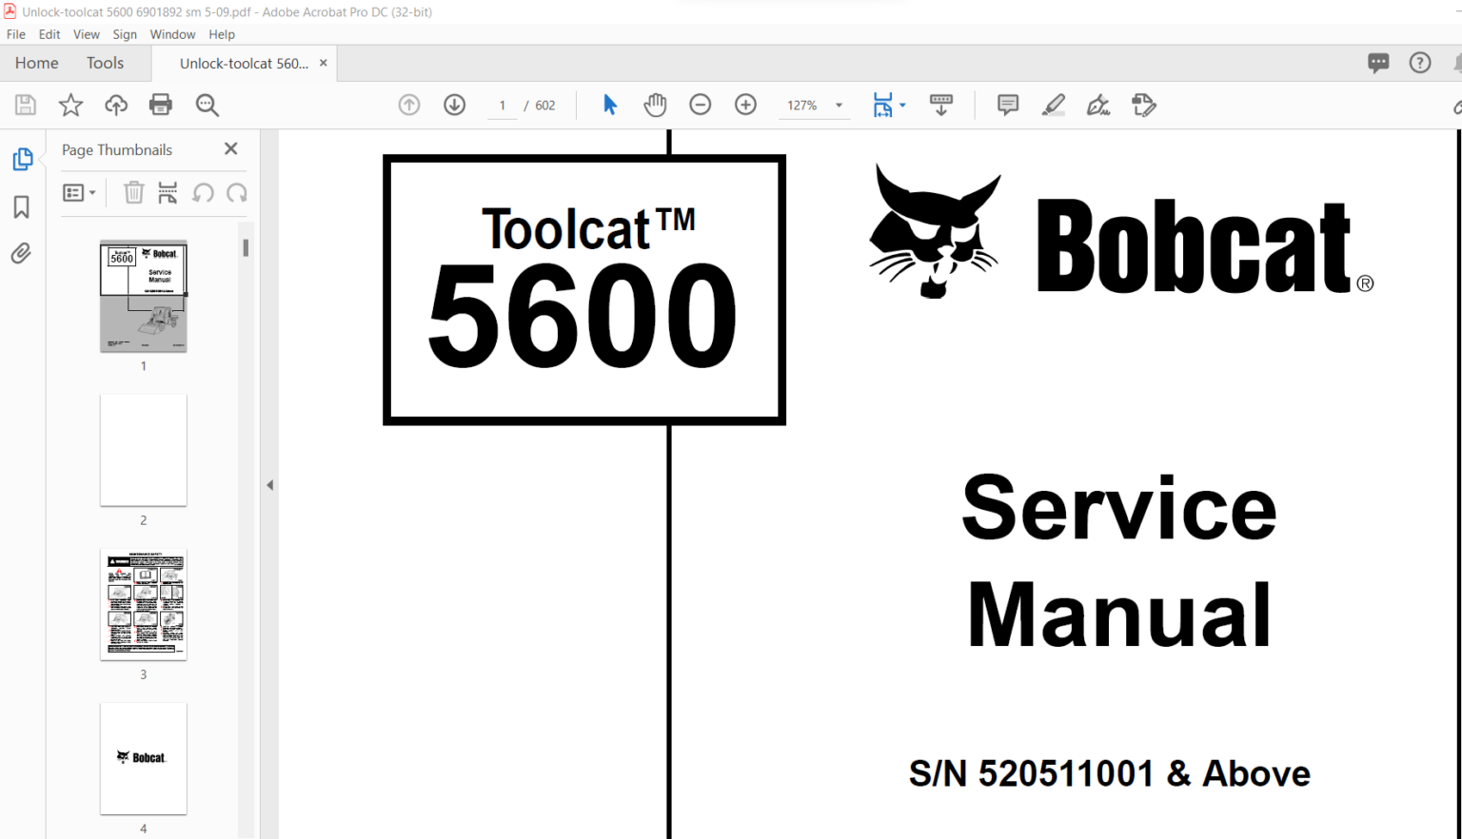Select page 1 thumbnail
This screenshot has height=839, width=1462.
pyautogui.click(x=144, y=296)
